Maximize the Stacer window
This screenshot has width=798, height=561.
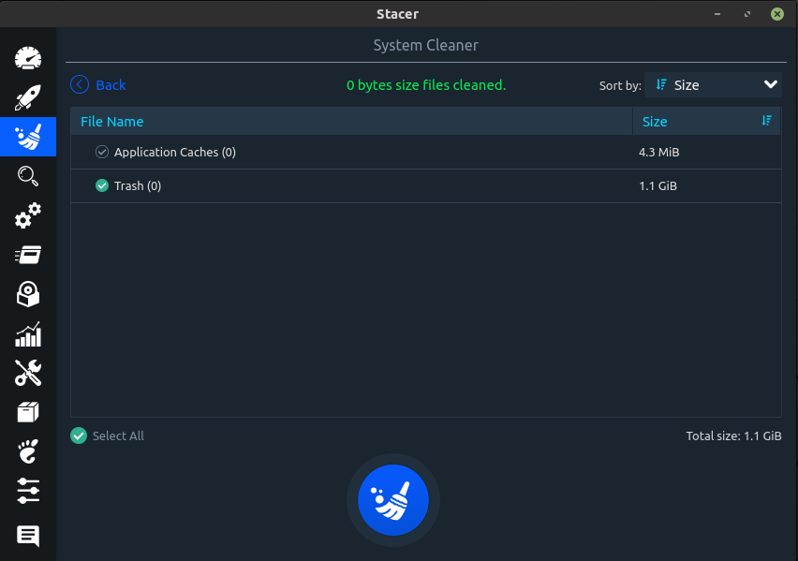(747, 14)
